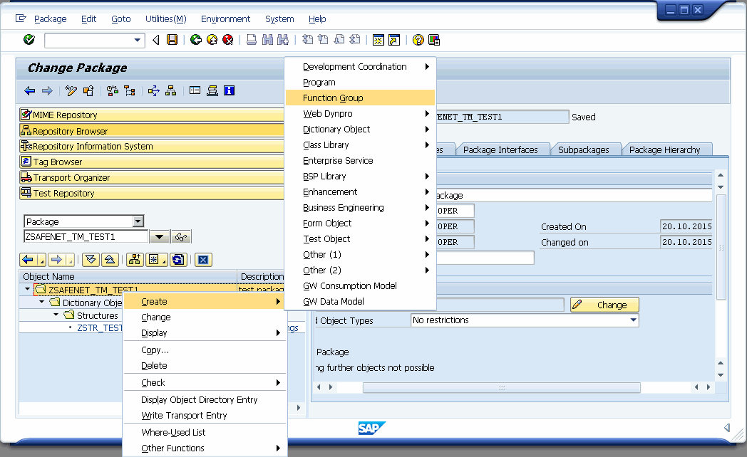Click the Find binoculars icon

tap(268, 40)
